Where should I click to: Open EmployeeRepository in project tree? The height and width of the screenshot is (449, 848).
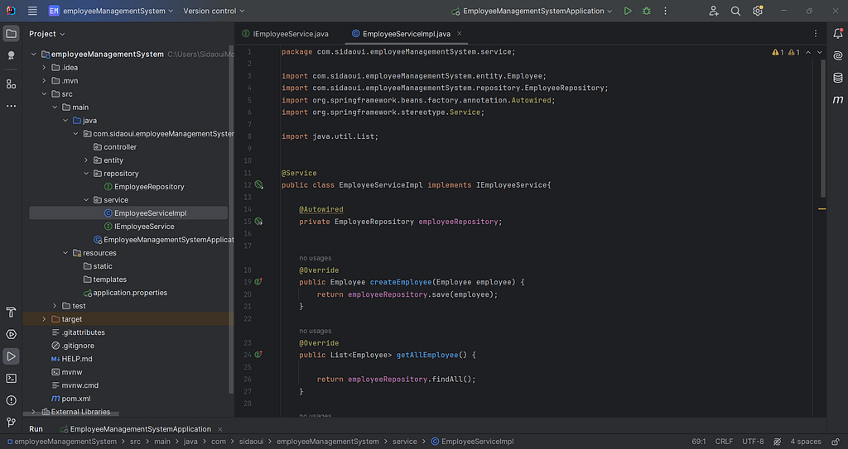(x=149, y=187)
